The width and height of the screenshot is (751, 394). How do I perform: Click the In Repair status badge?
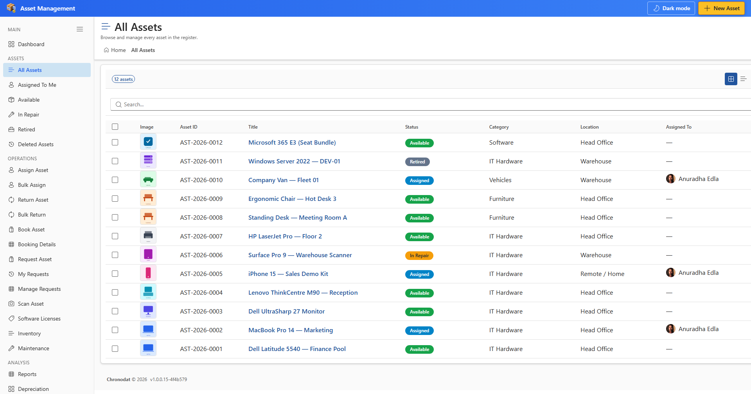tap(419, 256)
